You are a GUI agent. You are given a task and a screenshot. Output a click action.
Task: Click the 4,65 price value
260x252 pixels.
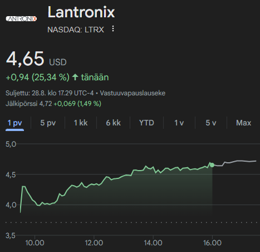[x=25, y=59]
